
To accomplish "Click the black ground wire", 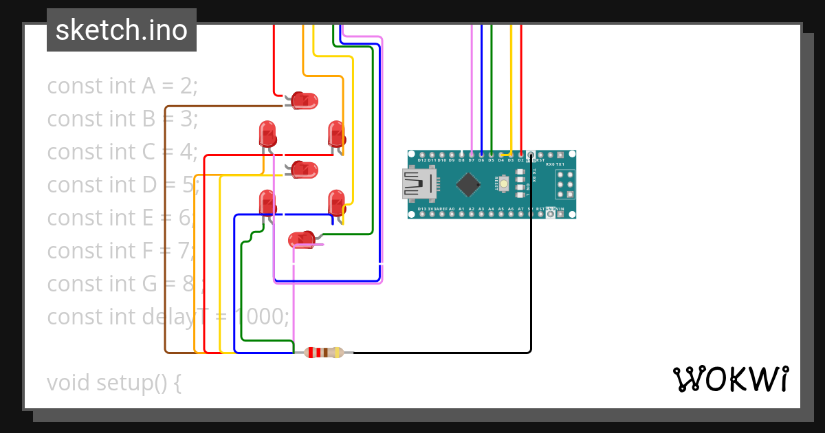I will (530, 289).
